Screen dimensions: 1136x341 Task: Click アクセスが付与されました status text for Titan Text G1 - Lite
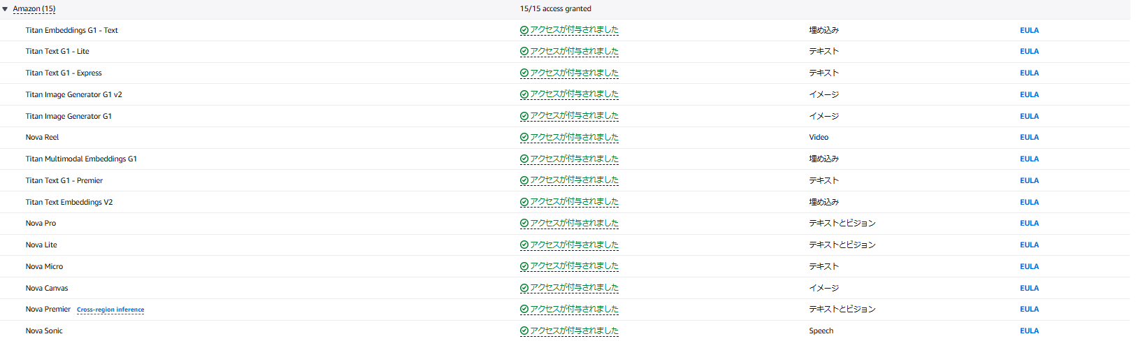(x=574, y=52)
